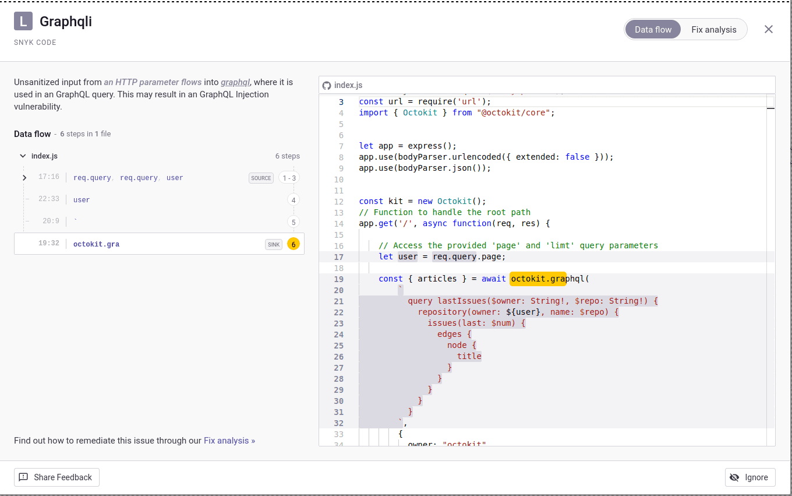
Task: Click the Share Feedback button
Action: click(56, 477)
